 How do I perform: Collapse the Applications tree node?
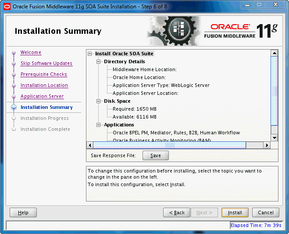99,125
